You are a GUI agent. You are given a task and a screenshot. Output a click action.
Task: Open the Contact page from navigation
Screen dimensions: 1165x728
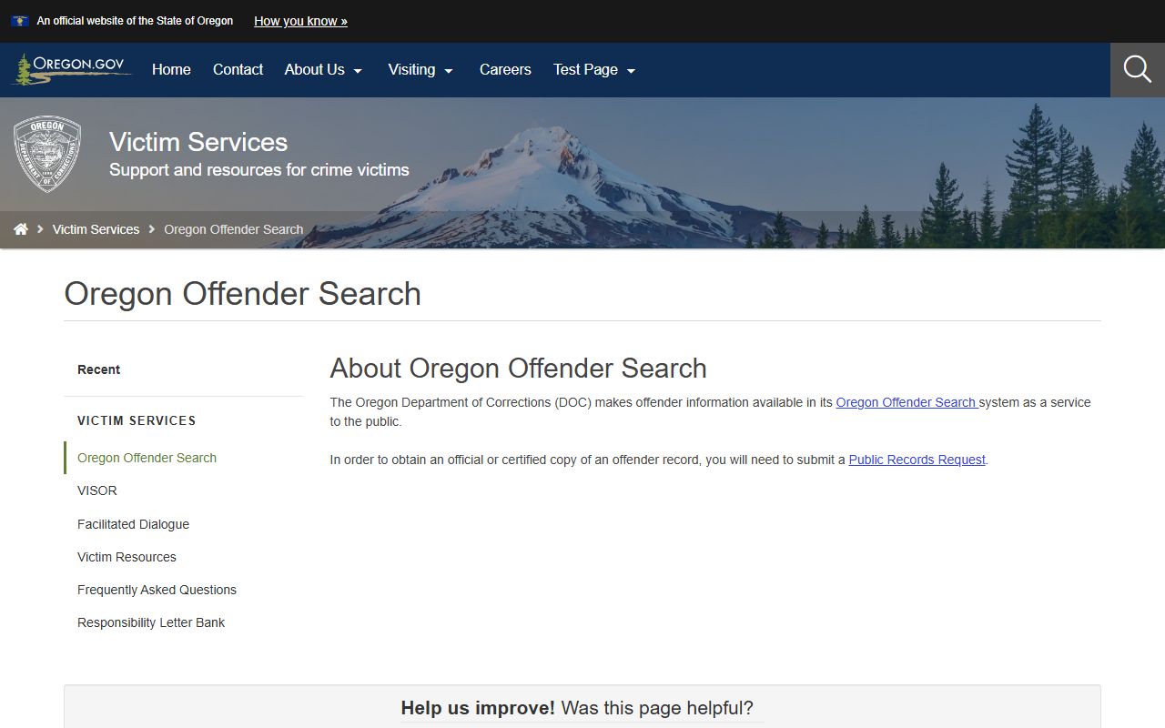(x=238, y=69)
